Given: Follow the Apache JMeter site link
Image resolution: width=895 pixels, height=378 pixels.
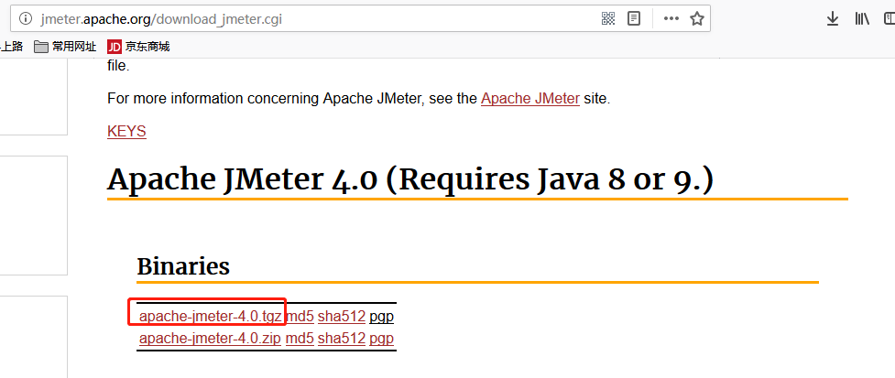Looking at the screenshot, I should (530, 99).
